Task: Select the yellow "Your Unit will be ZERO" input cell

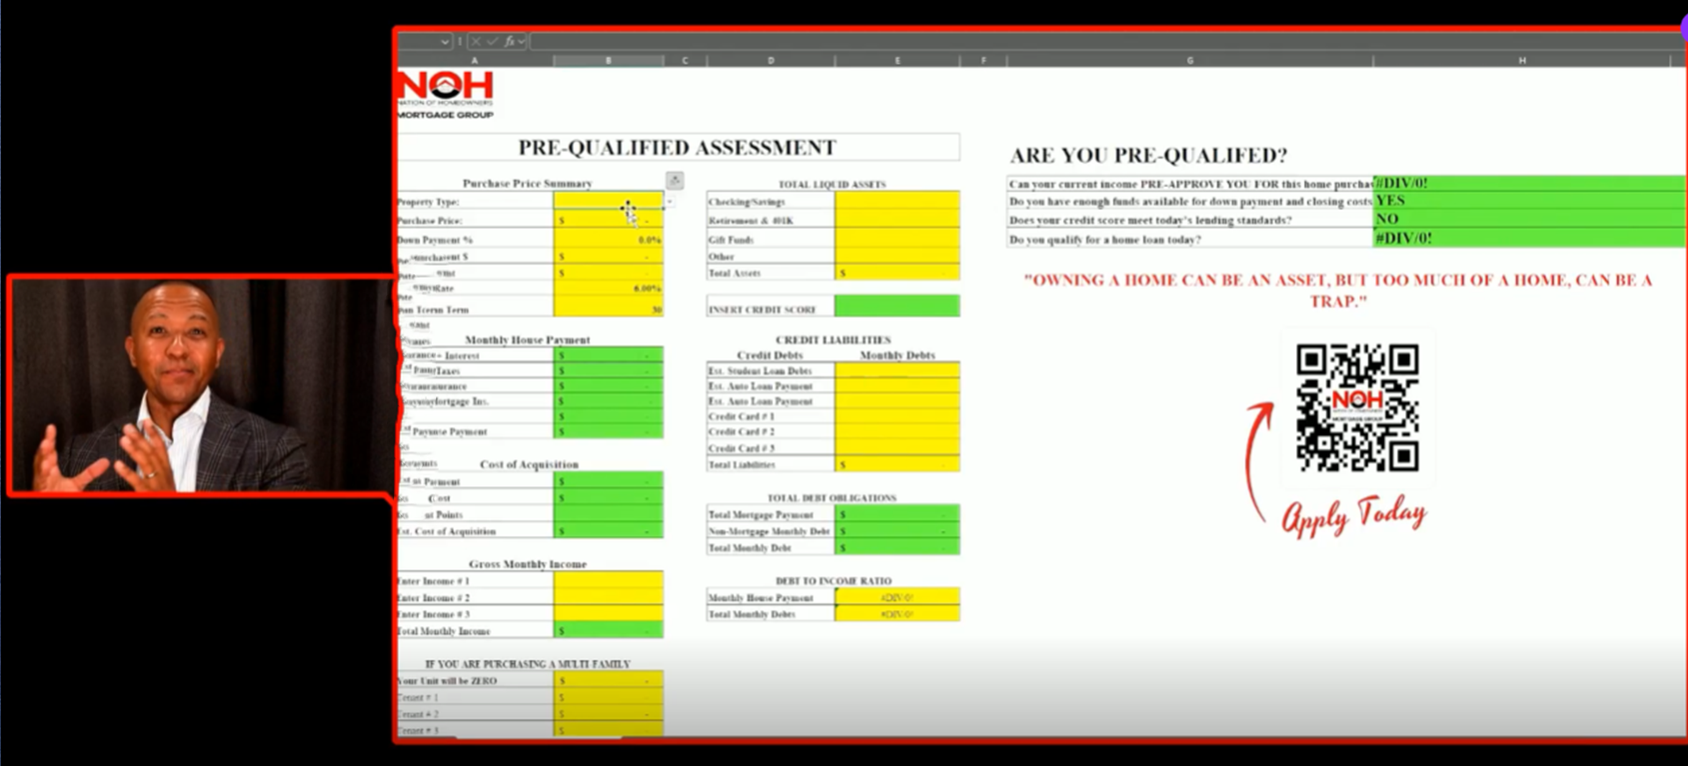Action: (608, 681)
